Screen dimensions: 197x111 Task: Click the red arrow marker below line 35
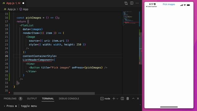(x=9, y=92)
